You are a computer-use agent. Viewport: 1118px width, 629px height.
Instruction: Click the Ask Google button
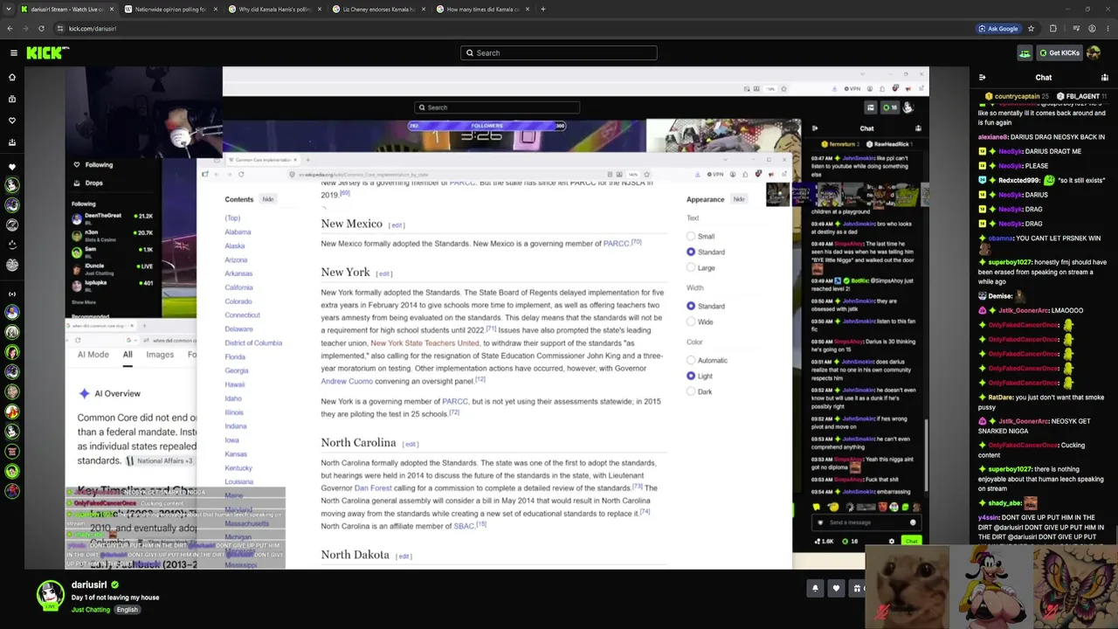click(998, 29)
